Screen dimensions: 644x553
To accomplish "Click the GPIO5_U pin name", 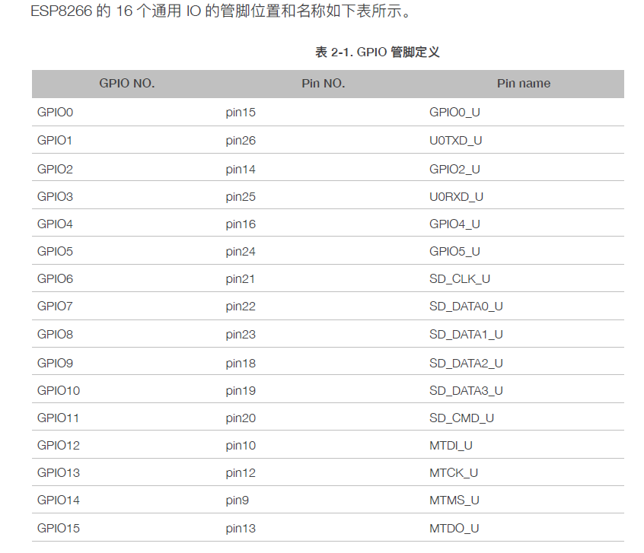I will point(454,251).
